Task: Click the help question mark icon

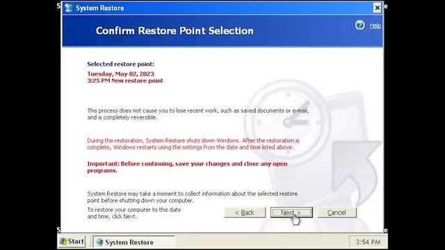Action: point(360,25)
